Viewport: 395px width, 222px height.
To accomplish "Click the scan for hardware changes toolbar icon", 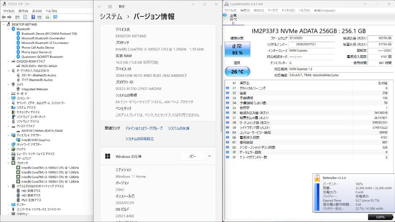I will [x=48, y=16].
